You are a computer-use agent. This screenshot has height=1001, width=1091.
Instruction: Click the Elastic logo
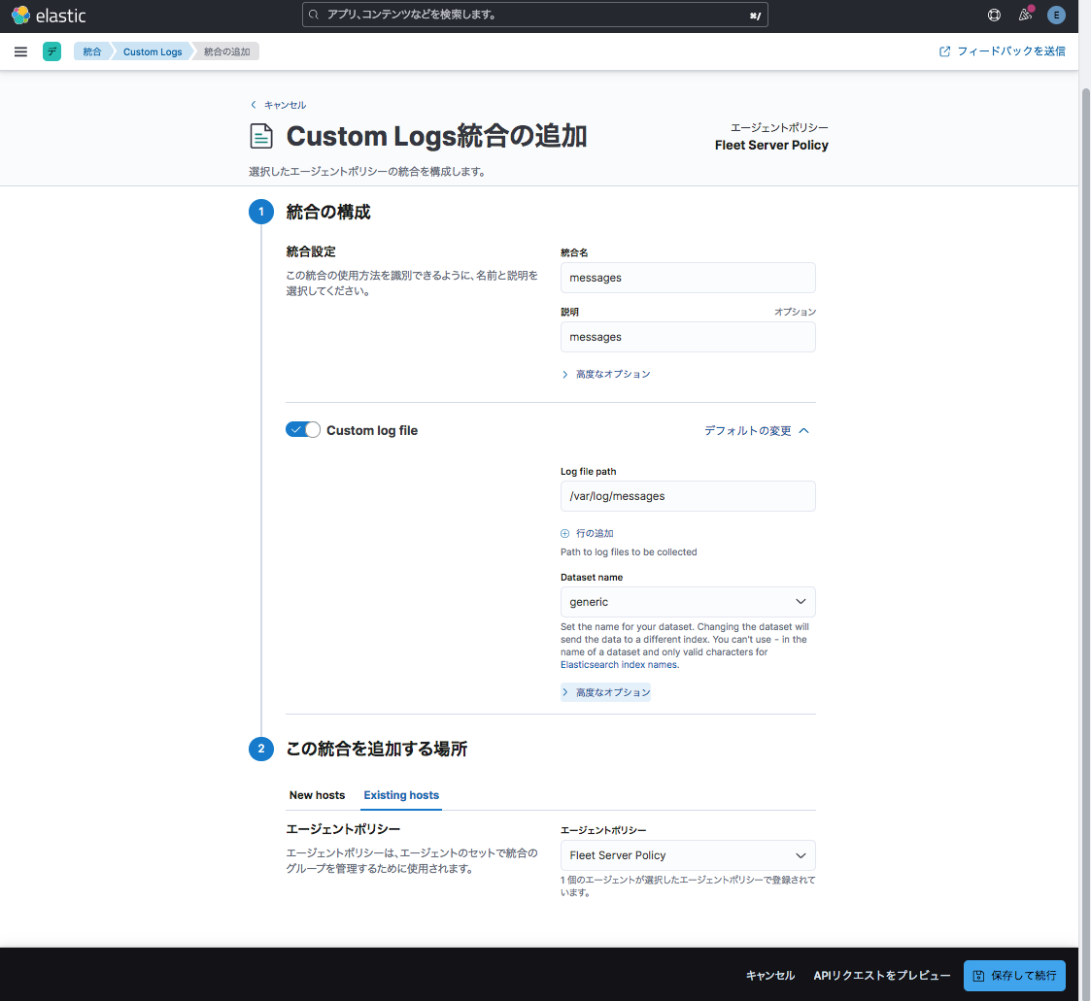coord(49,16)
